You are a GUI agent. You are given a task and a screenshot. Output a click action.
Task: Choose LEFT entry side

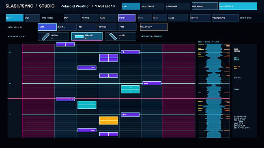pyautogui.click(x=47, y=27)
